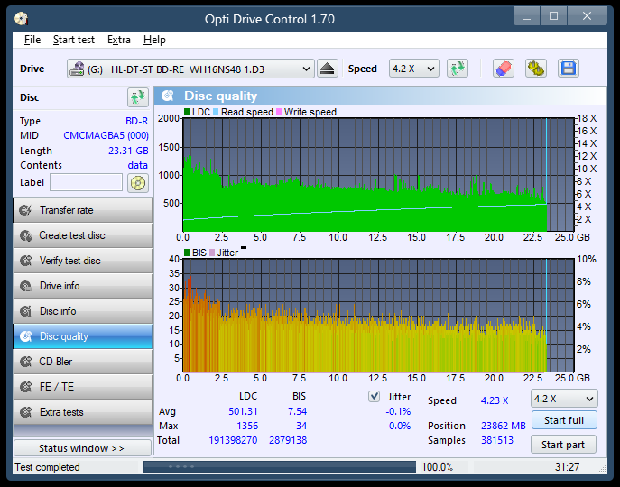This screenshot has height=487, width=620.
Task: Open the test speed 4.2 X dropdown
Action: [x=564, y=399]
